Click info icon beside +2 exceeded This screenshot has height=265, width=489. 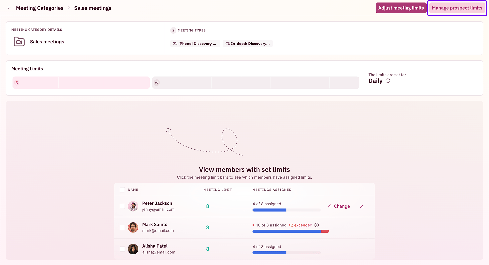point(317,225)
